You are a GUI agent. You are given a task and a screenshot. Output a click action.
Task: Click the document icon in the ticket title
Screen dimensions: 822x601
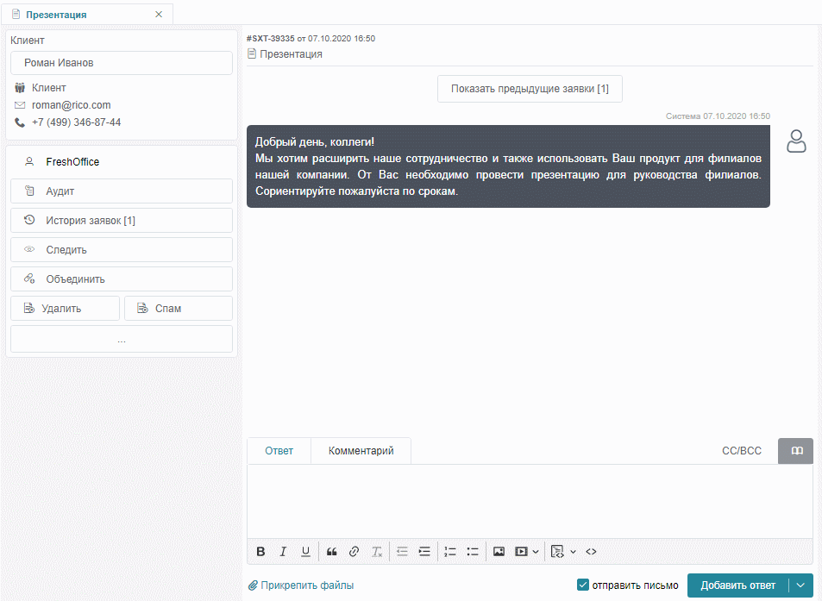(252, 53)
